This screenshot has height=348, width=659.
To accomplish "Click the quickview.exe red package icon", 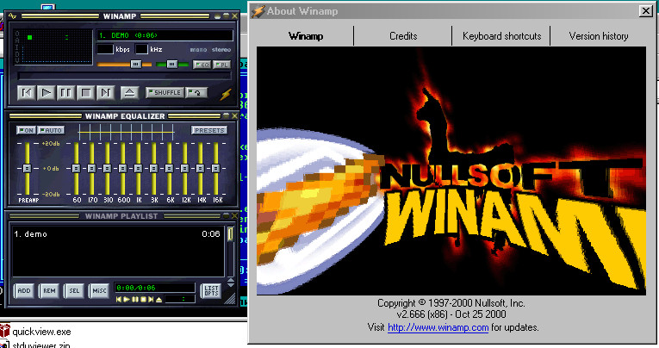I will tap(5, 331).
